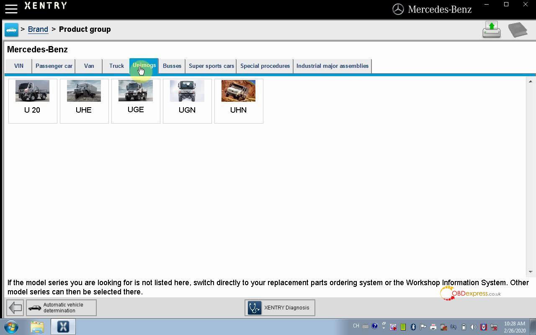Select the Unimogs tab
The width and height of the screenshot is (536, 335).
(x=144, y=65)
